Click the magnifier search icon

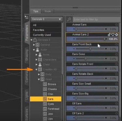69,20
